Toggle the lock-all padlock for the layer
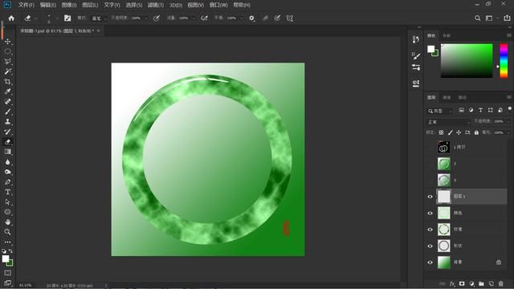Viewport: 514px width, 289px height. click(x=476, y=132)
